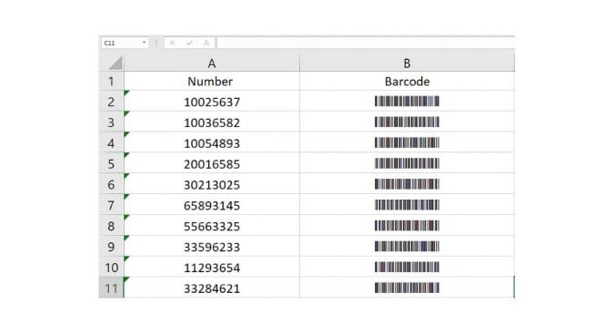
Task: Select cell containing 10025637
Action: [212, 102]
